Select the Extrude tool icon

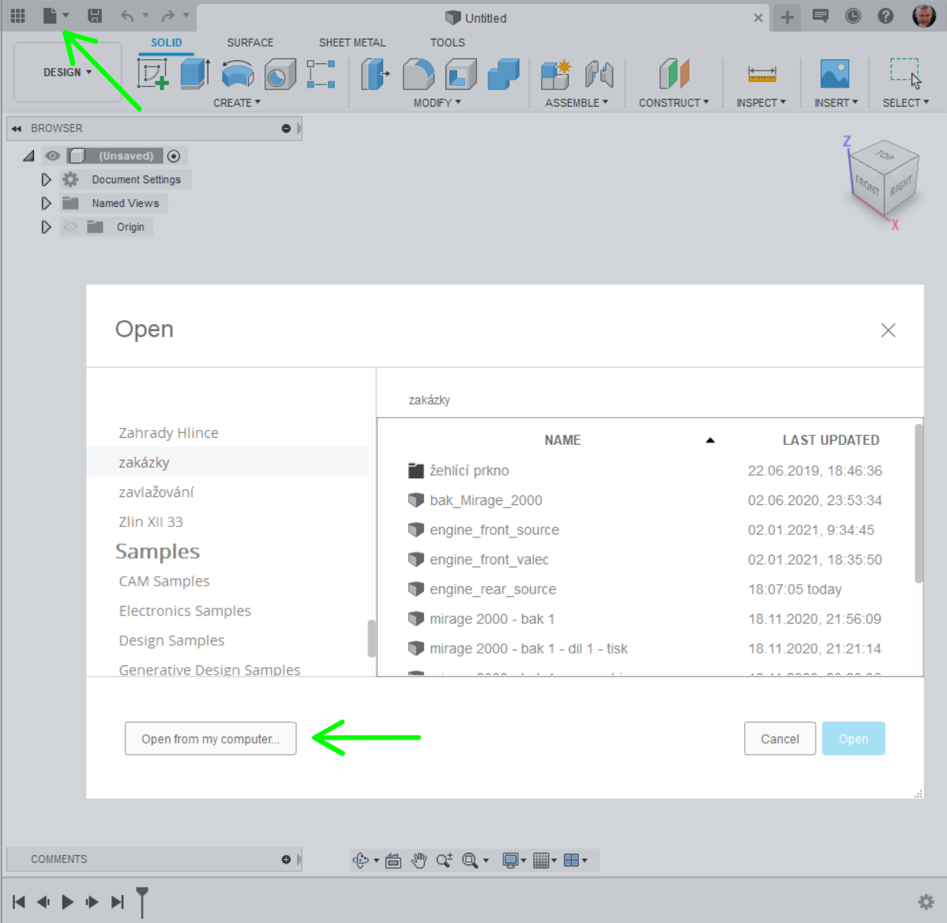tap(194, 74)
